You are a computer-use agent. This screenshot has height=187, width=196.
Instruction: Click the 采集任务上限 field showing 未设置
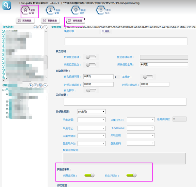coord(164,65)
